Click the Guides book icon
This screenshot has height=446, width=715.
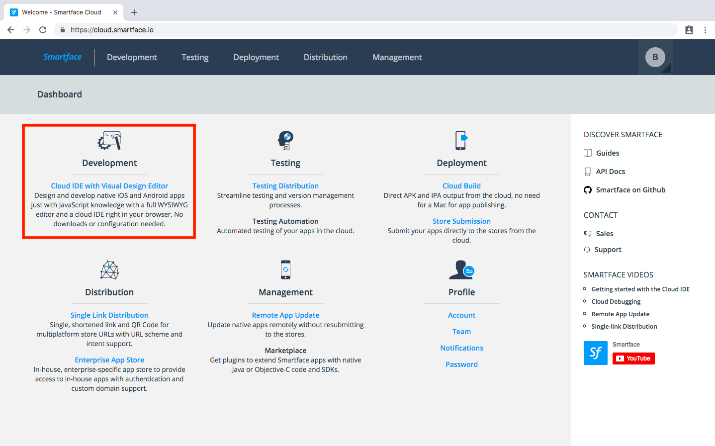pos(588,153)
